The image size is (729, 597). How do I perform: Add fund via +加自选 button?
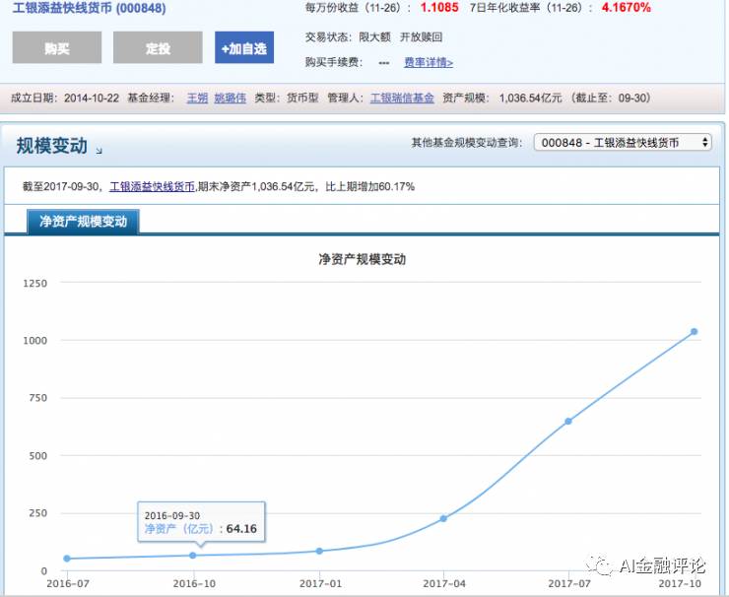[244, 47]
